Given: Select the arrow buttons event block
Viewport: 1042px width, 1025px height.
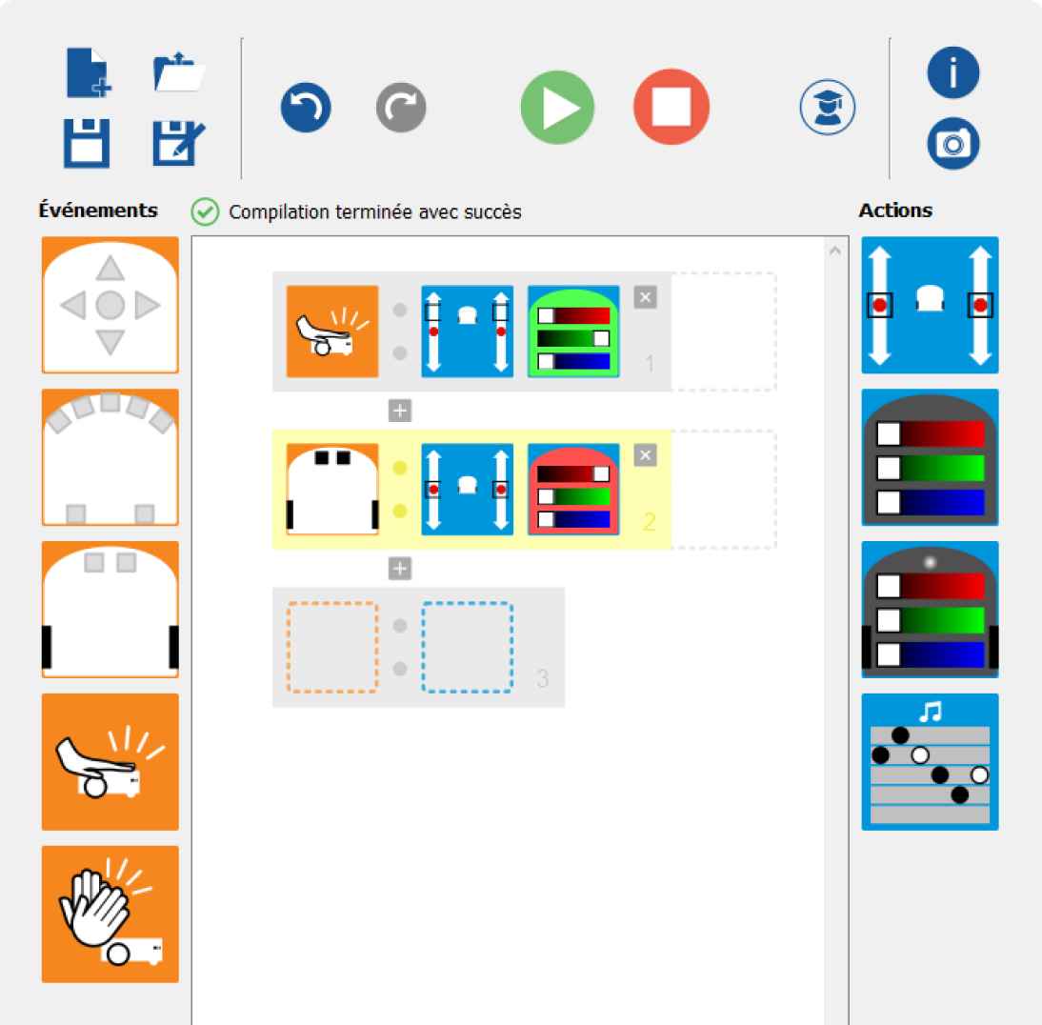Looking at the screenshot, I should 110,305.
